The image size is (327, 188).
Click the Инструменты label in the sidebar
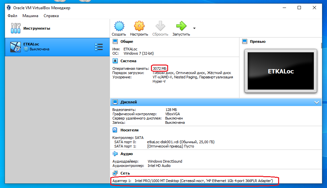coord(37,28)
